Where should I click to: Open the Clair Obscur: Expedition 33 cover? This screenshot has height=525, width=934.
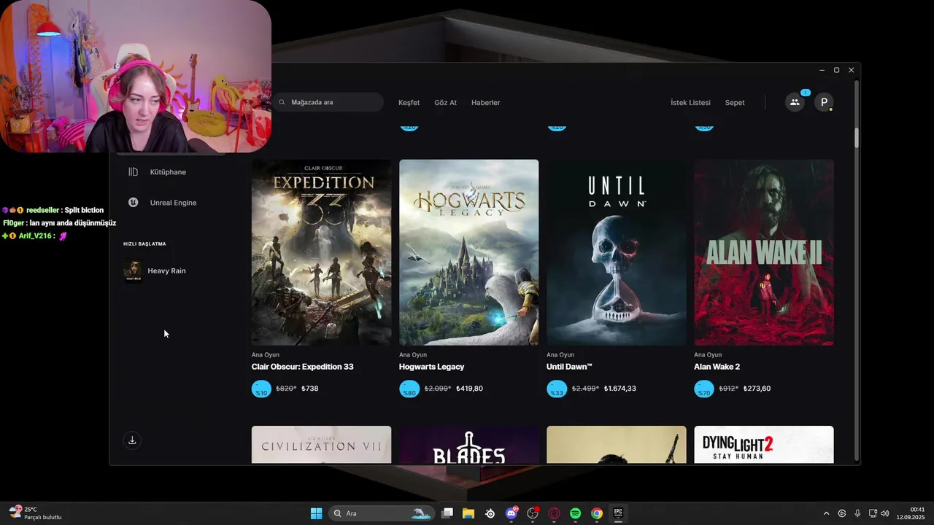[x=321, y=252]
